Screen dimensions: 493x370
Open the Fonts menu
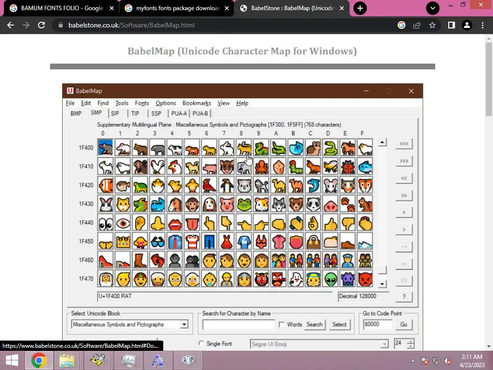[142, 103]
